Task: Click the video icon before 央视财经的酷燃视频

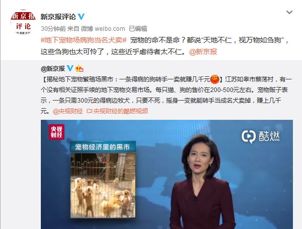Action: point(89,111)
